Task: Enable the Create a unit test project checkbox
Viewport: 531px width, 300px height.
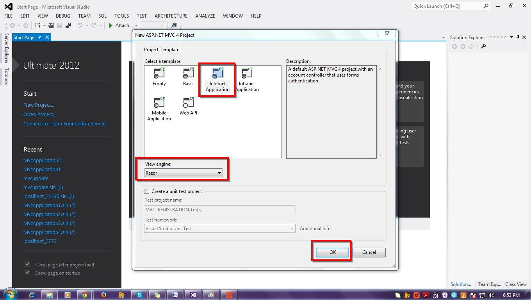Action: point(147,191)
